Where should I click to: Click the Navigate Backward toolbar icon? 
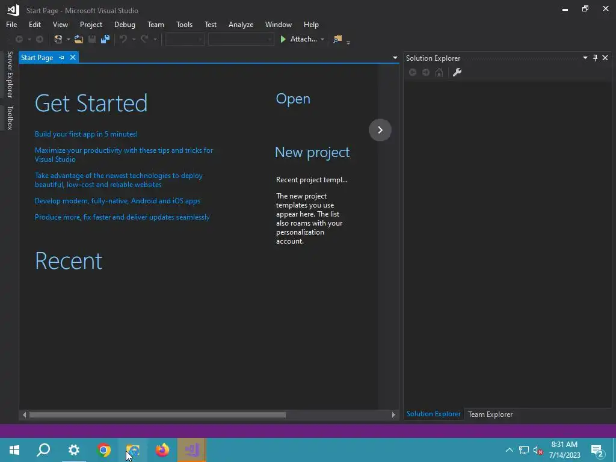tap(19, 39)
